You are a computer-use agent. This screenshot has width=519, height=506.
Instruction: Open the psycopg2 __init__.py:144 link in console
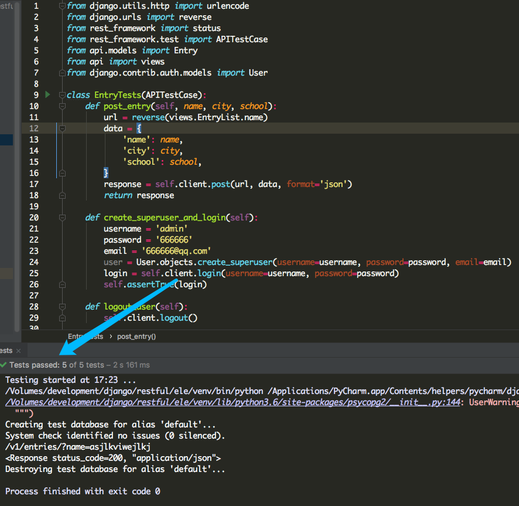click(x=233, y=402)
